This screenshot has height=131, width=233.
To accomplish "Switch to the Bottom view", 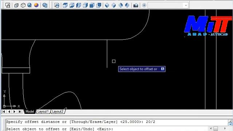I will [72, 5].
